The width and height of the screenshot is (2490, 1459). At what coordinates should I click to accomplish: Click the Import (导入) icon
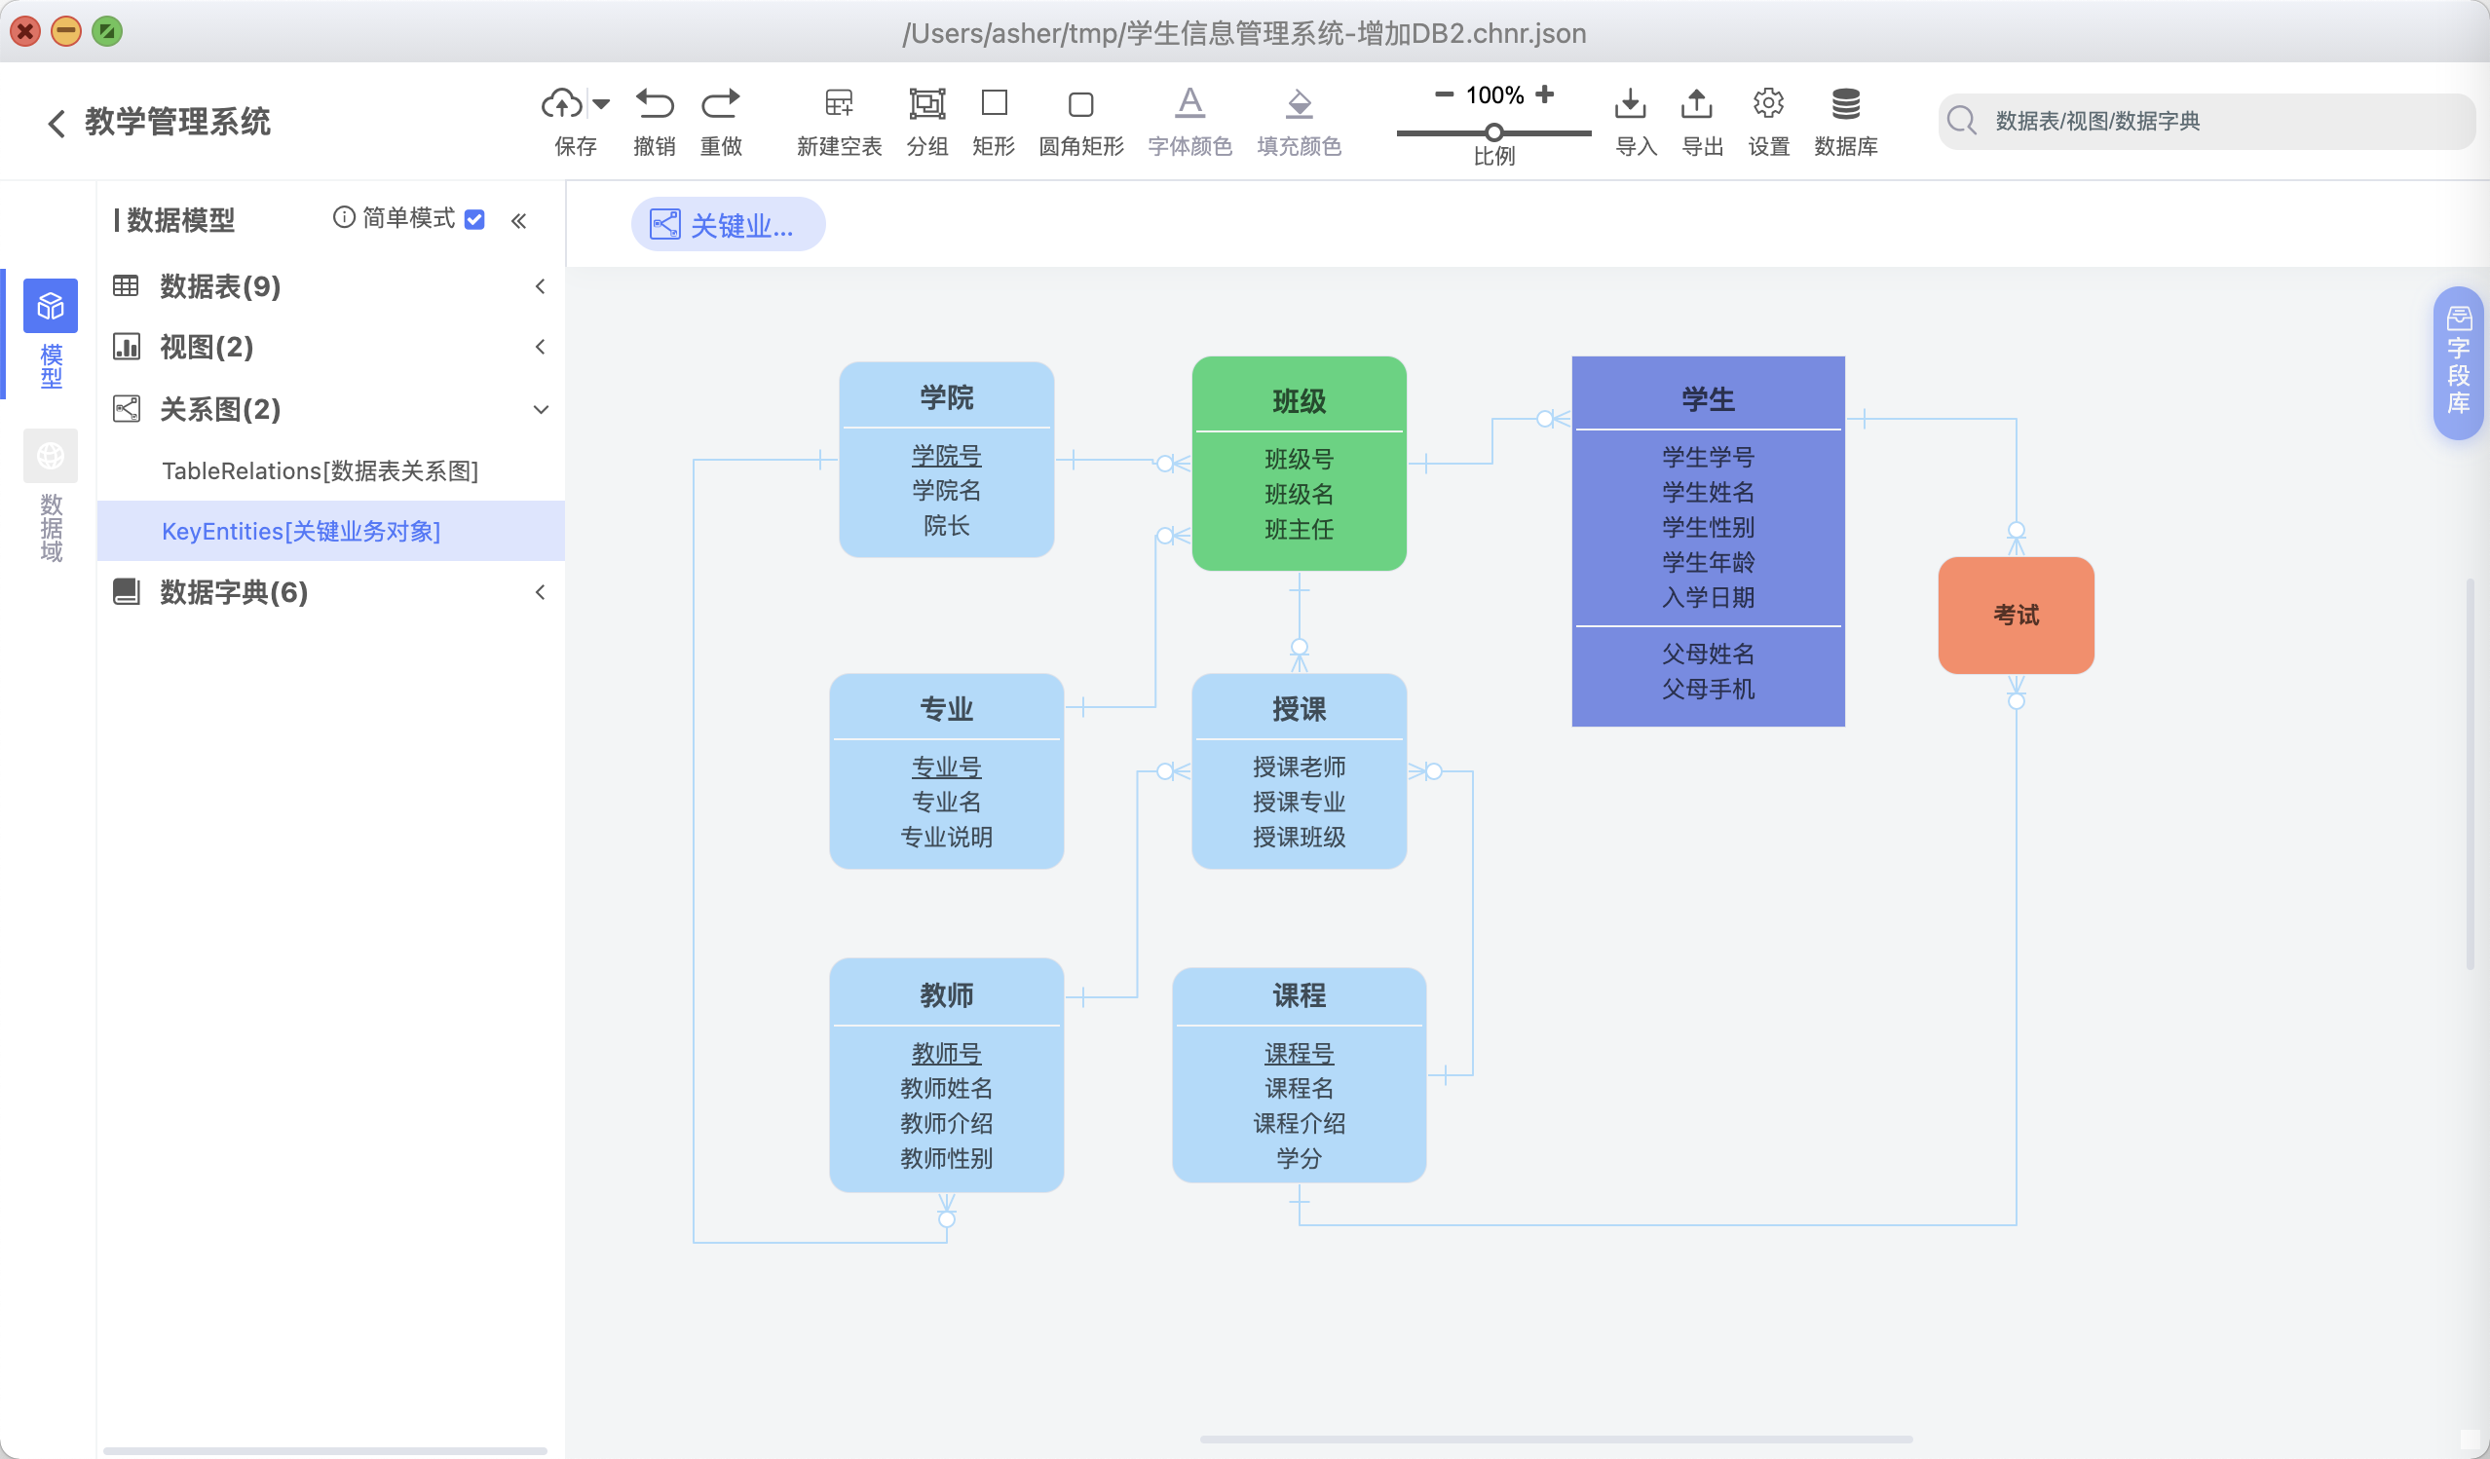coord(1631,102)
